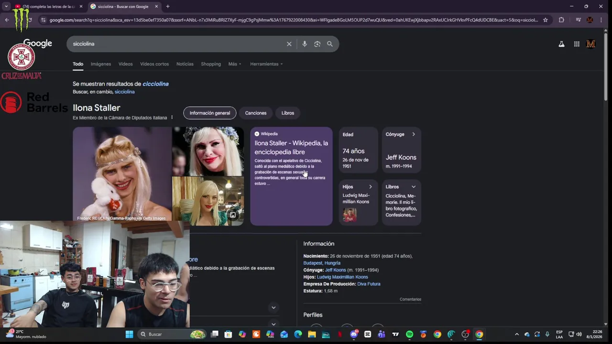Screen dimensions: 612x344
Task: Open the Google apps grid
Action: (577, 44)
